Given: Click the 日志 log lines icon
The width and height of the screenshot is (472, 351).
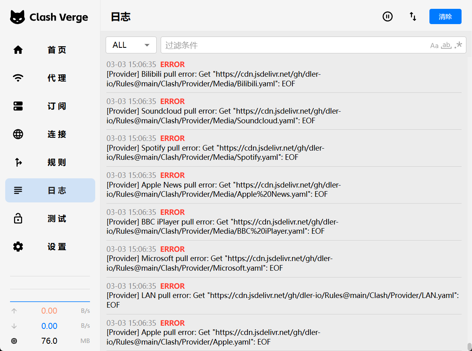Looking at the screenshot, I should (18, 190).
